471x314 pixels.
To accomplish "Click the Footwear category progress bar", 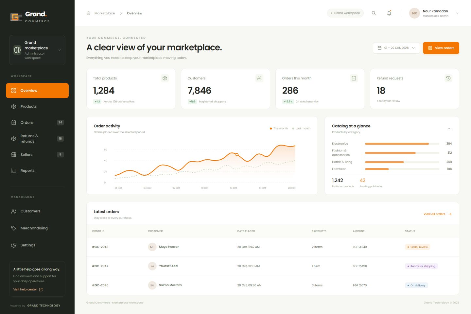I will [x=402, y=169].
